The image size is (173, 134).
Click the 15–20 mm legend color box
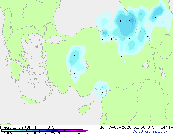43,130
